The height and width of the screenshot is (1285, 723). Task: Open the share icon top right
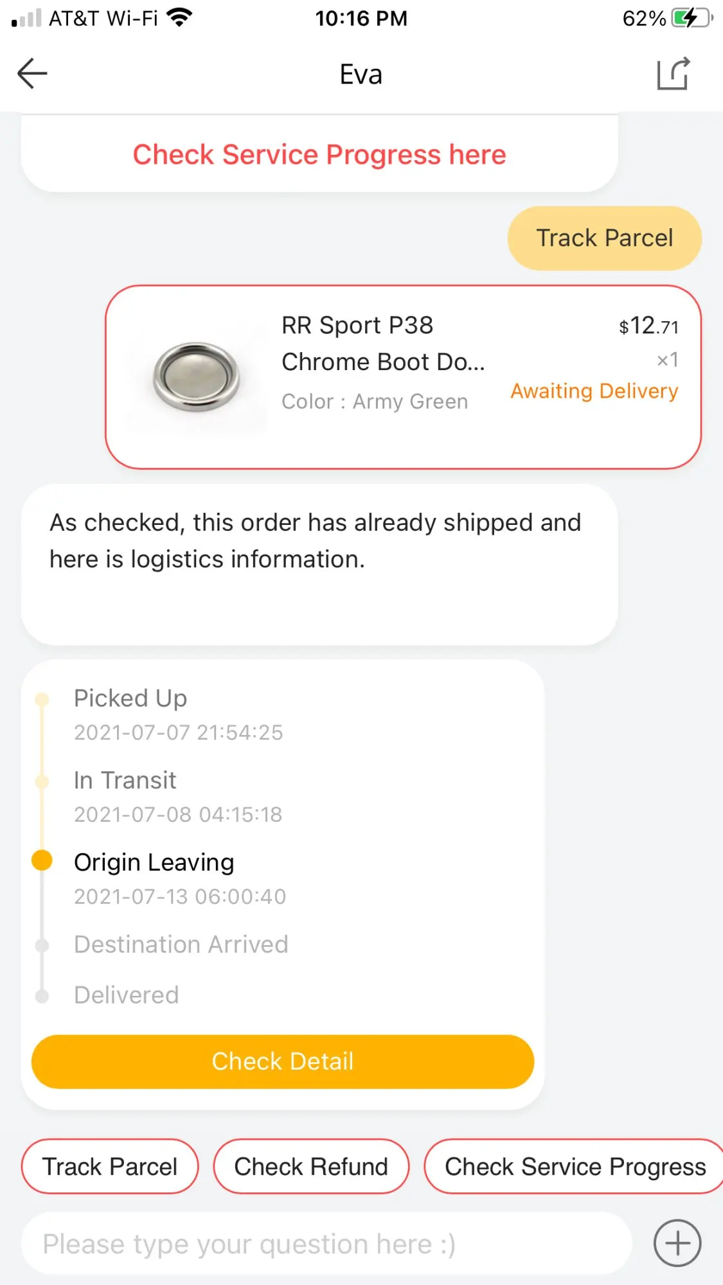[674, 73]
